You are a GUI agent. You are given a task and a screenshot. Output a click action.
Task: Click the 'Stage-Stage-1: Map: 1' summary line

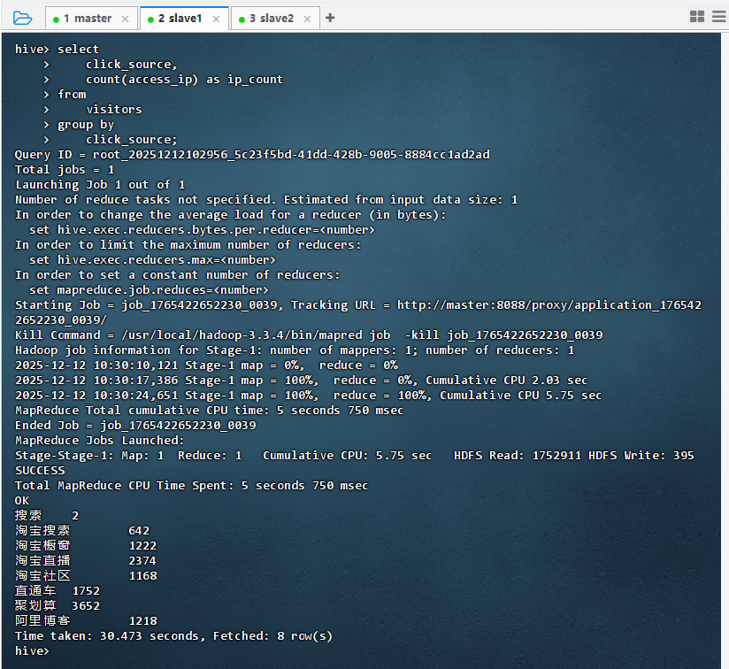tap(354, 456)
